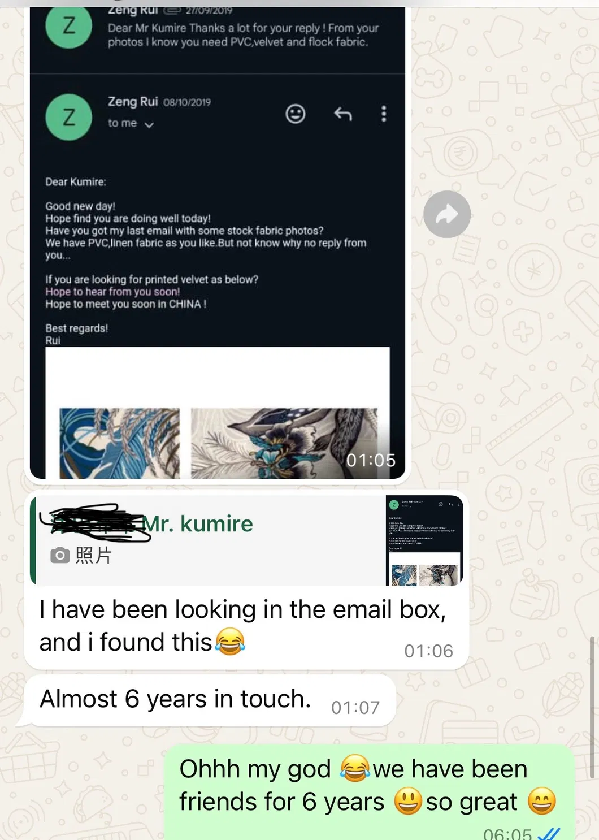Click the grey floral fabric print photo
Image resolution: width=599 pixels, height=840 pixels.
pos(284,443)
